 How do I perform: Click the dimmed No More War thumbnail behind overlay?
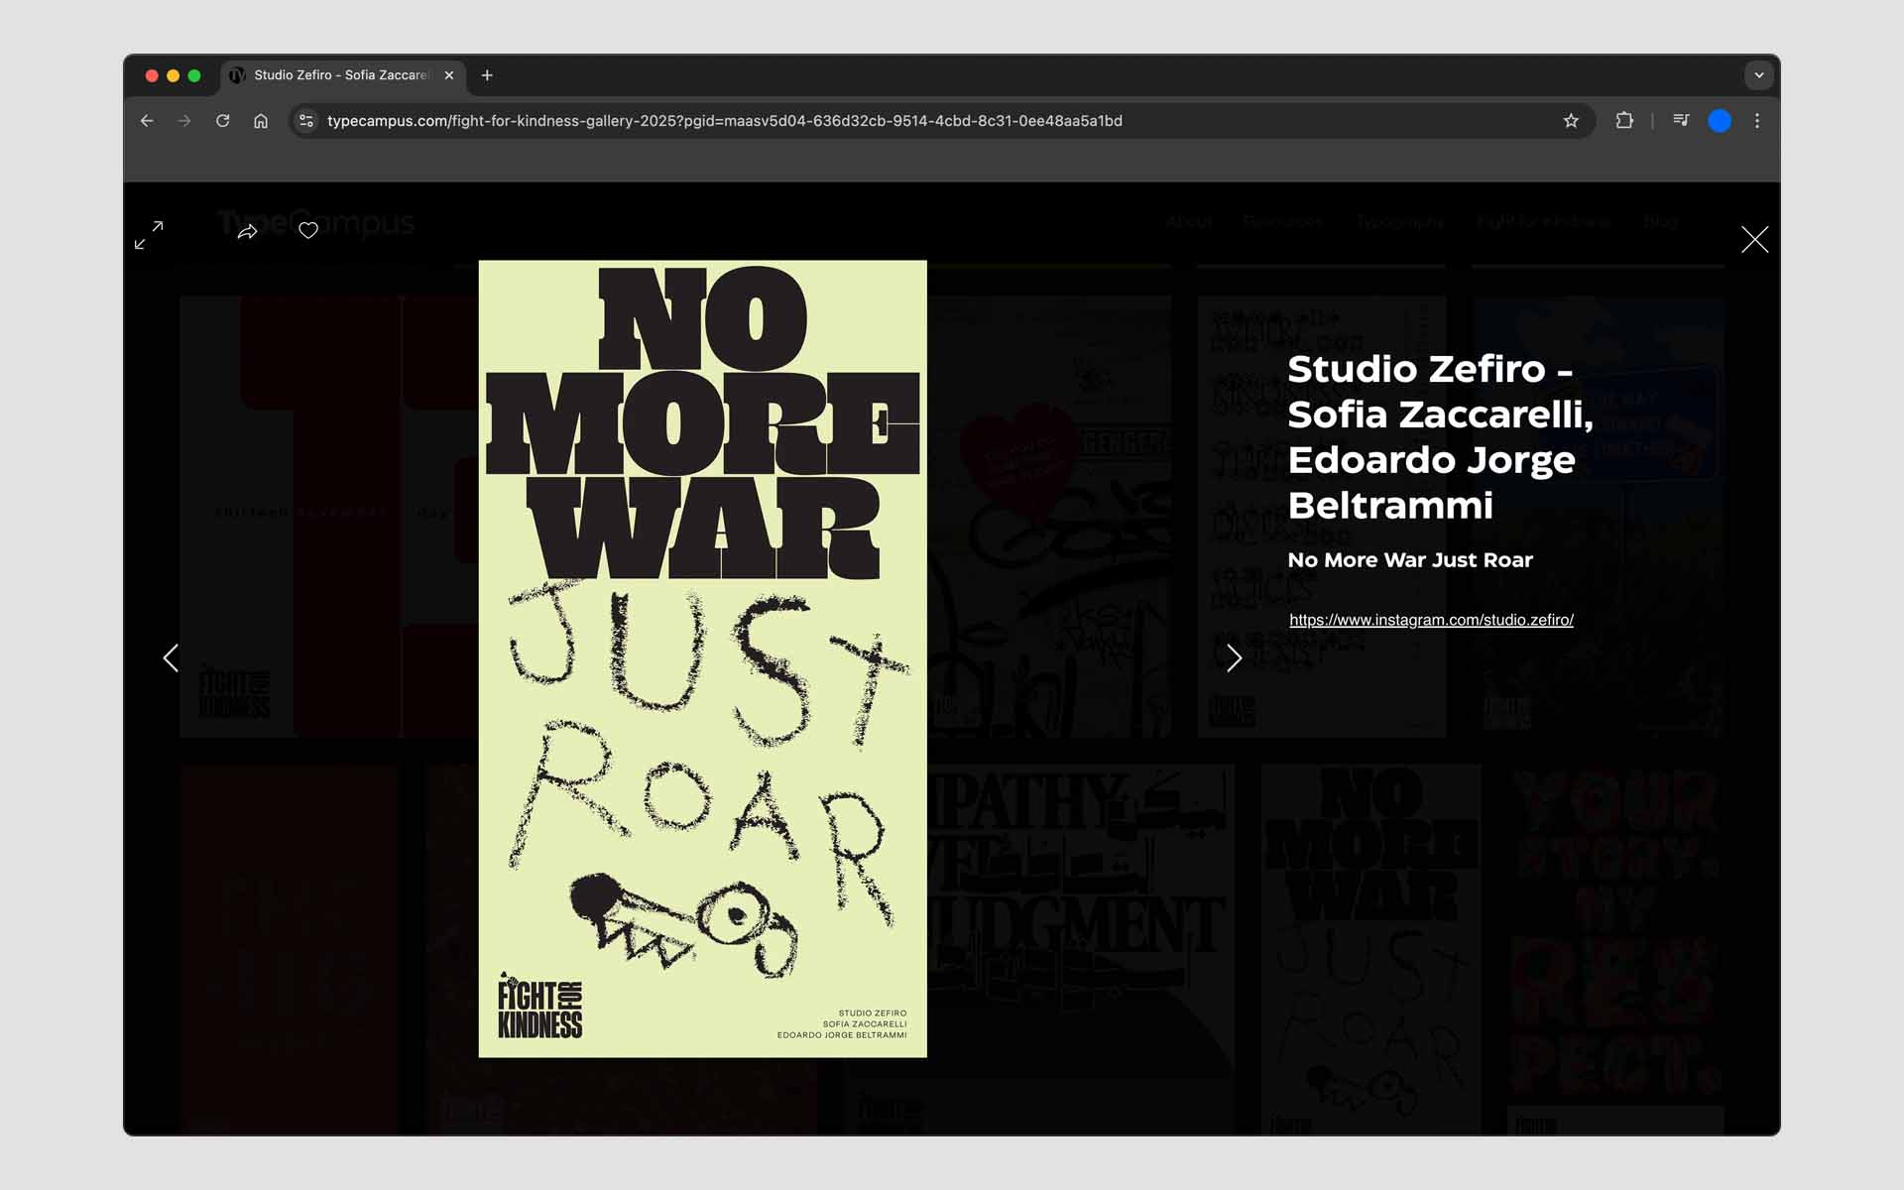[x=1370, y=949]
